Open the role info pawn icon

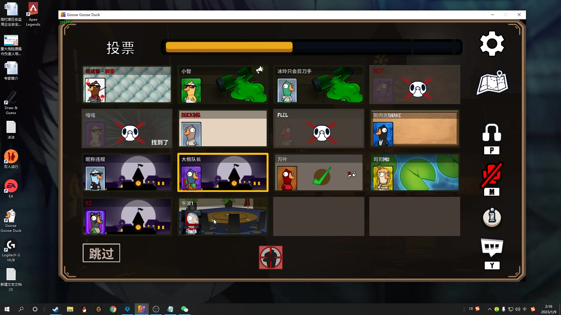click(492, 217)
